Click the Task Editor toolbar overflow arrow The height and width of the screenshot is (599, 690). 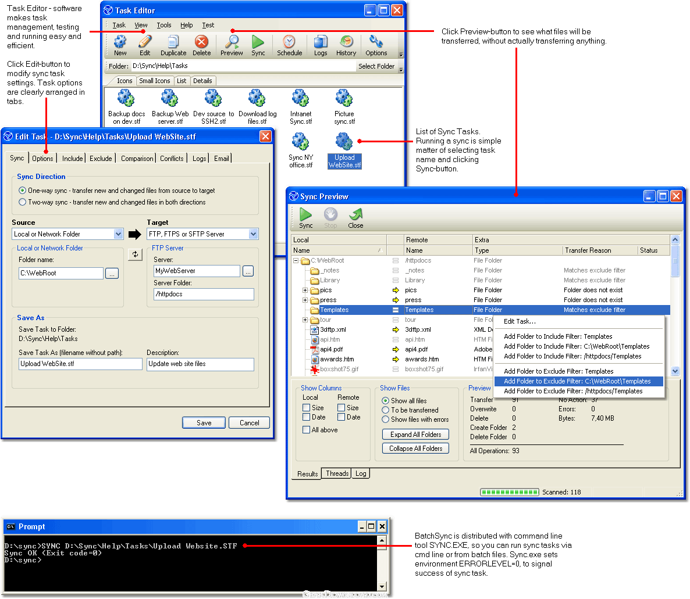(401, 55)
